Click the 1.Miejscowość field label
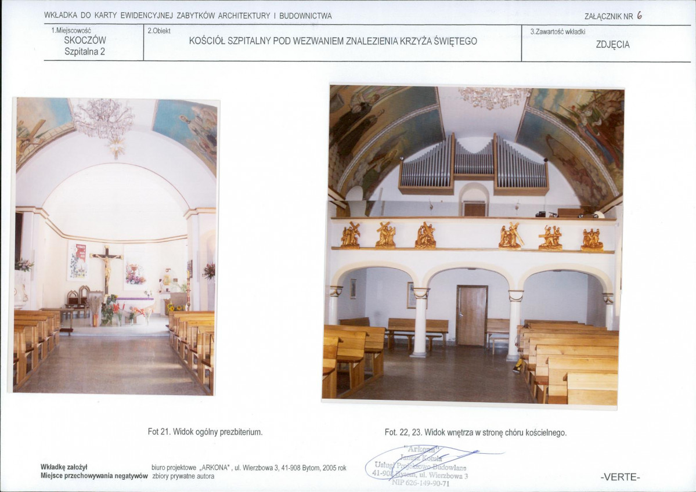 (71, 30)
